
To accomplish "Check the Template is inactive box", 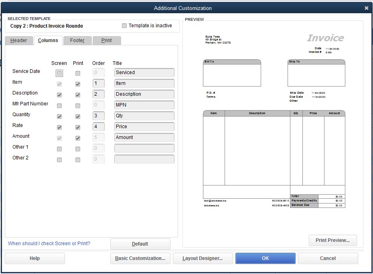I will pyautogui.click(x=124, y=26).
